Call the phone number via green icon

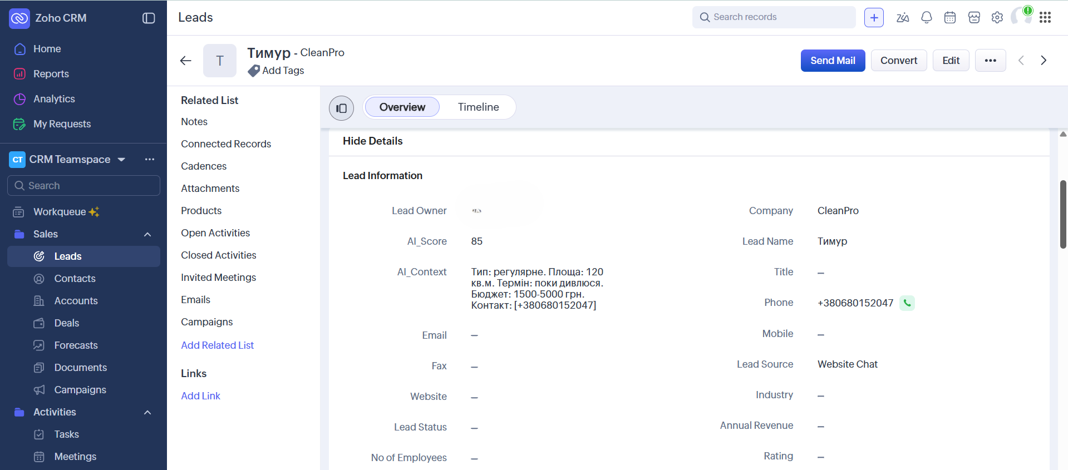(907, 303)
